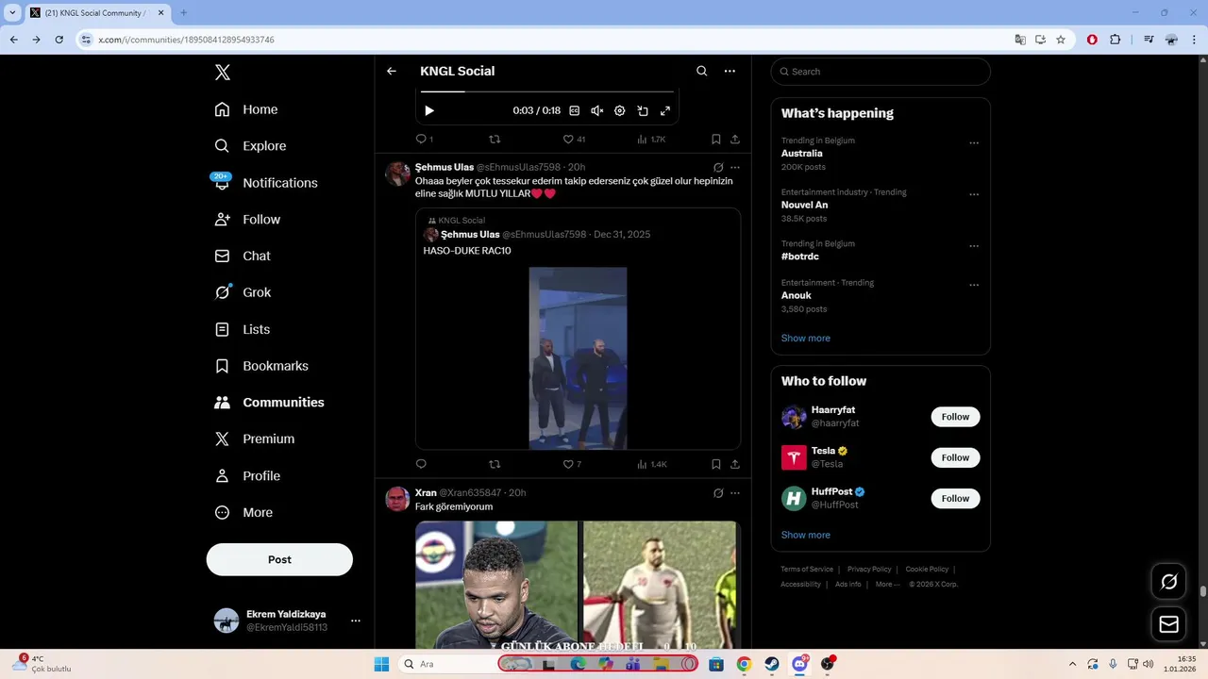This screenshot has width=1208, height=679.
Task: Reload the browser page
Action: (59, 40)
